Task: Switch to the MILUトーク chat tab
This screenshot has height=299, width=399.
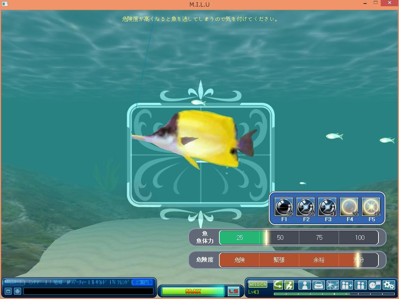Action: pos(13,282)
